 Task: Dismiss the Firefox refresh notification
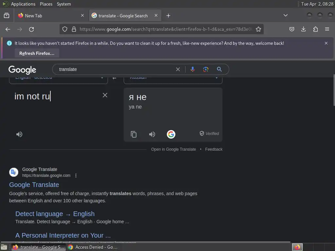coord(326,43)
